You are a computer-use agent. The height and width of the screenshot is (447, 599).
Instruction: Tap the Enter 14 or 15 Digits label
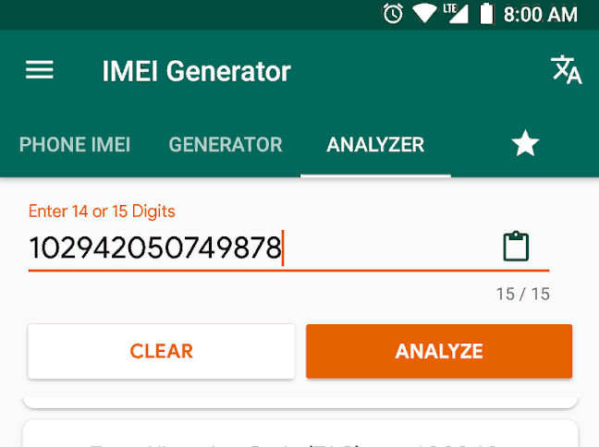click(x=102, y=211)
